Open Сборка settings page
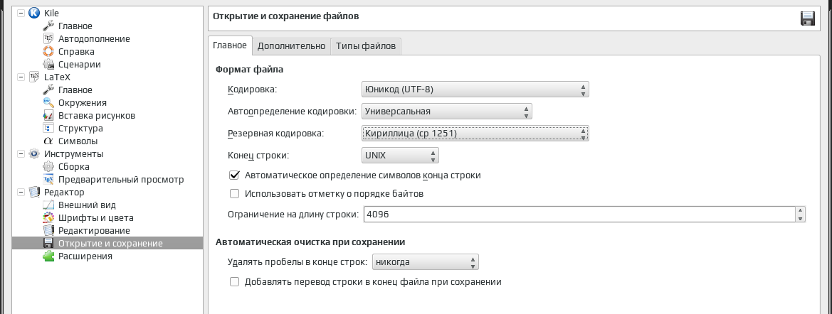 pyautogui.click(x=74, y=167)
